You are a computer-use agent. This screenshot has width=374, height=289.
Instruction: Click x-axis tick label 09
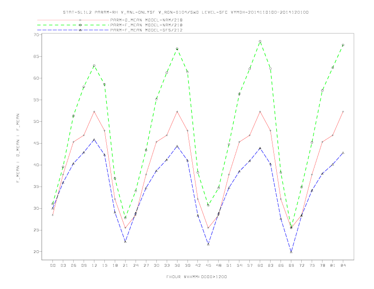click(x=84, y=265)
